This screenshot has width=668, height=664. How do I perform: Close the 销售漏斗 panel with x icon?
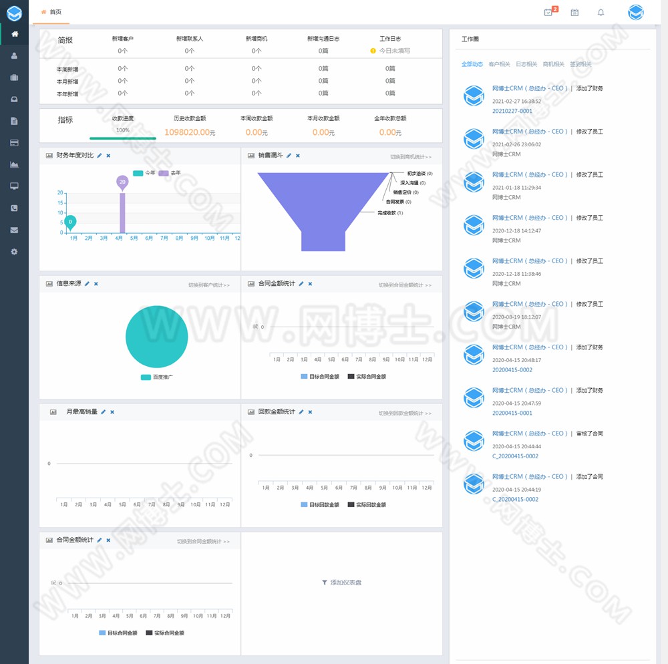pos(298,156)
